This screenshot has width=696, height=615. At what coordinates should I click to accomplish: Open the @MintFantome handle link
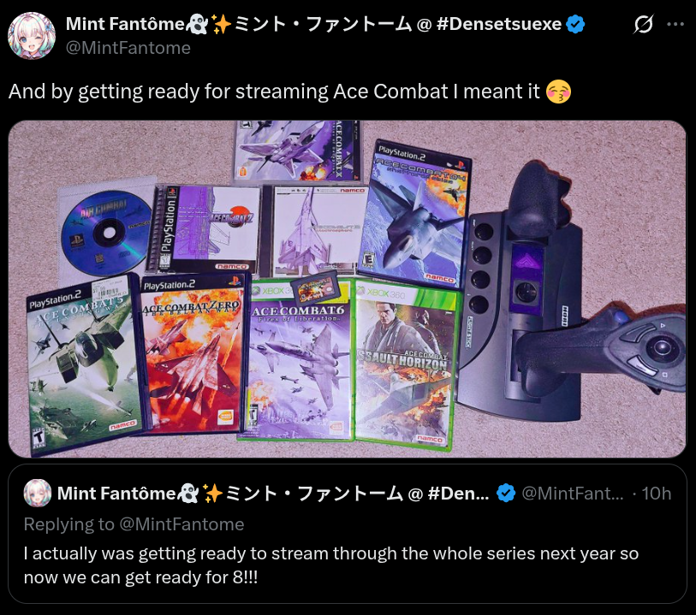pyautogui.click(x=128, y=48)
